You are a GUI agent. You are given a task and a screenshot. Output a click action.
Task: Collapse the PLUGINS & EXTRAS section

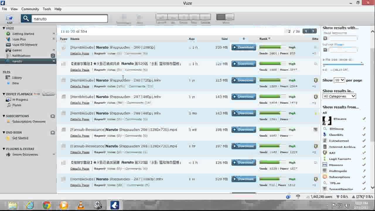[4, 149]
